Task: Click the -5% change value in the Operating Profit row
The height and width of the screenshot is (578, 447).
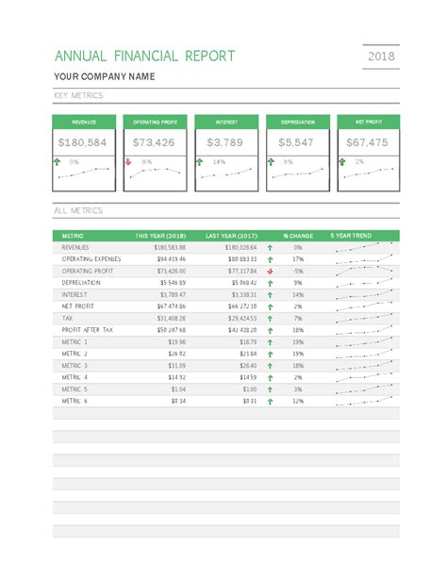Action: click(x=298, y=271)
